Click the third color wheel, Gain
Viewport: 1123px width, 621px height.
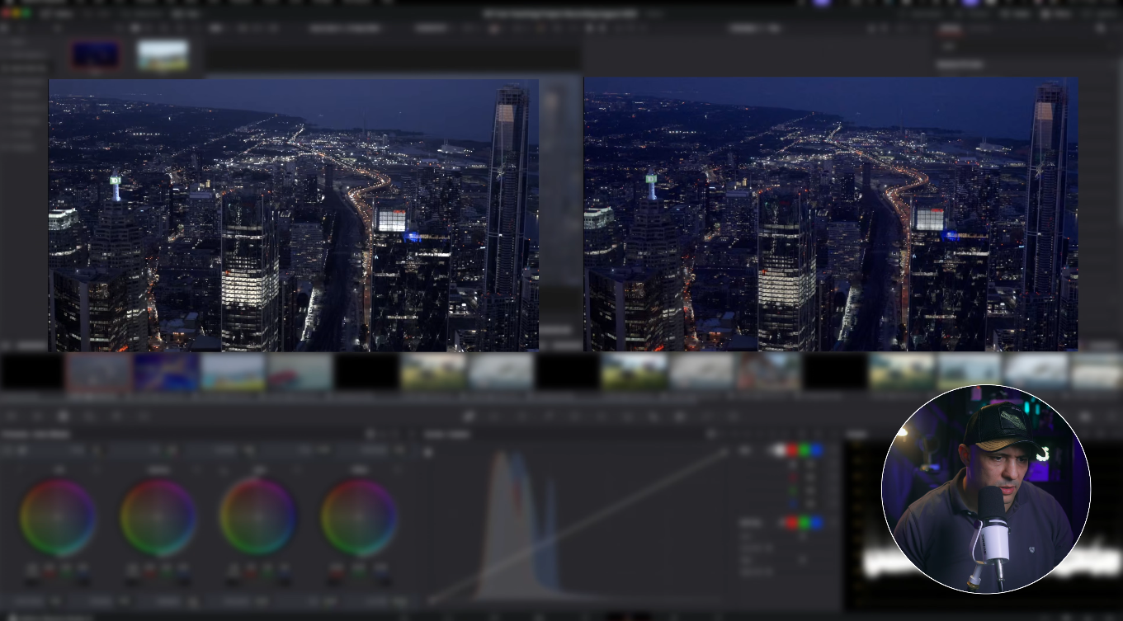[x=257, y=517]
